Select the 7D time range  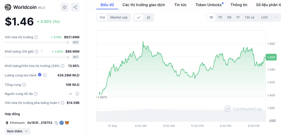pyautogui.click(x=220, y=17)
